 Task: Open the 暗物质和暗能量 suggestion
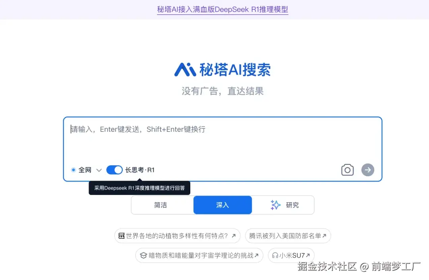coord(199,255)
